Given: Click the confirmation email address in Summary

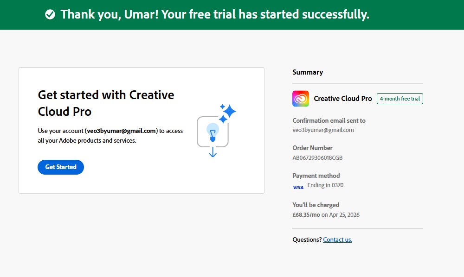Looking at the screenshot, I should (x=323, y=130).
